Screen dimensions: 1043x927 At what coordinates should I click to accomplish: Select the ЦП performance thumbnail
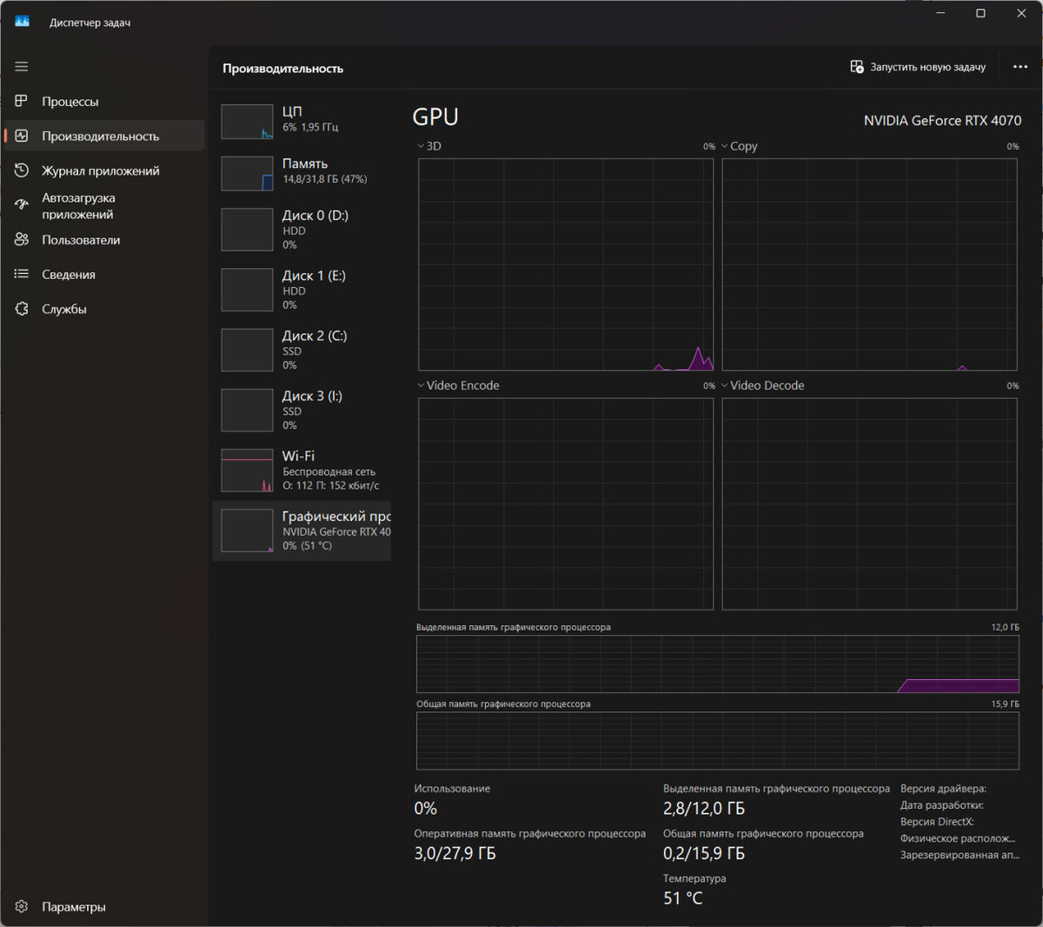(x=302, y=121)
